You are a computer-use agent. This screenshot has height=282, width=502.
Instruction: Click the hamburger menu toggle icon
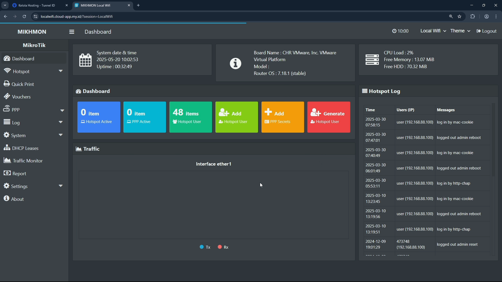(x=72, y=32)
